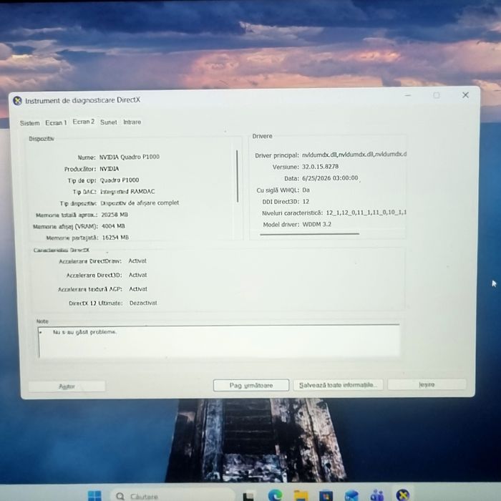This screenshot has width=501, height=501.
Task: Click the Nu s-au găsit probleme note
Action: click(84, 332)
